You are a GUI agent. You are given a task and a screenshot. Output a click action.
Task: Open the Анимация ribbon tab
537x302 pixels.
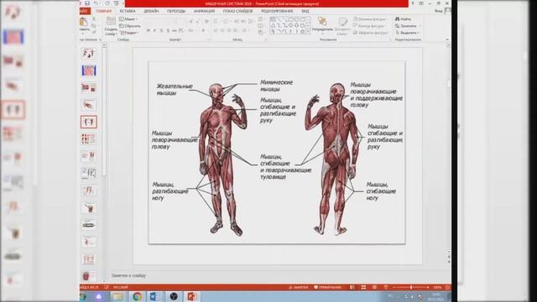click(204, 11)
